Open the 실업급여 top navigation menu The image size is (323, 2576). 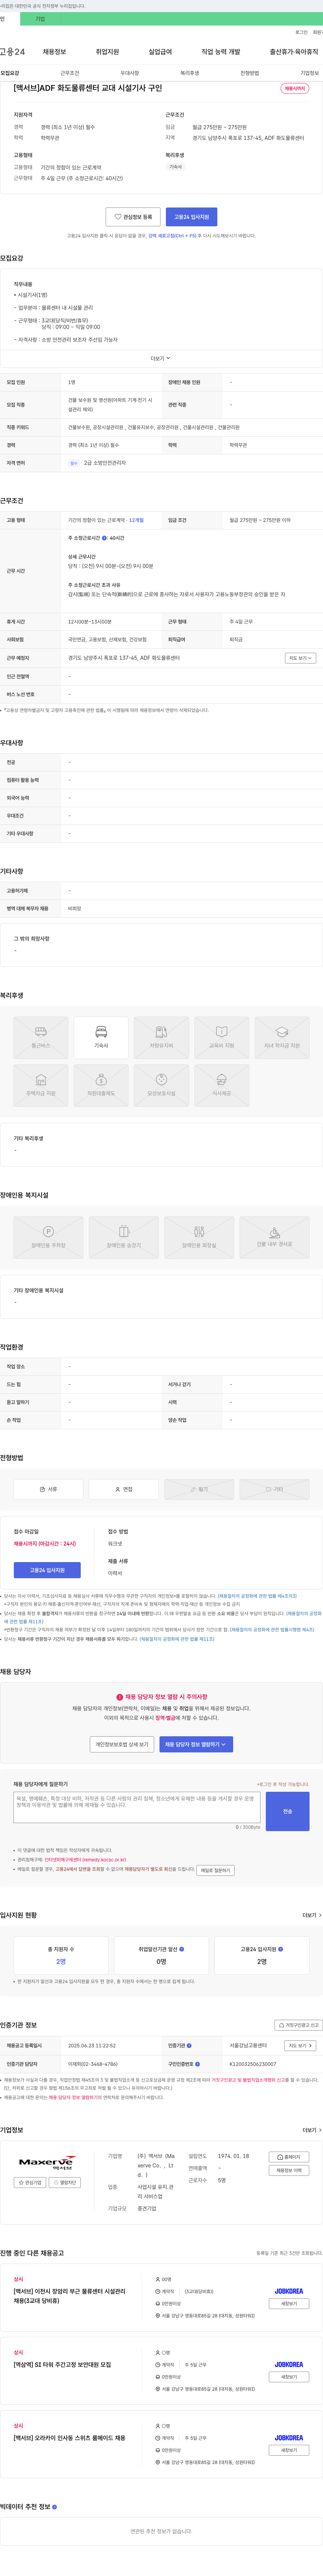(160, 52)
